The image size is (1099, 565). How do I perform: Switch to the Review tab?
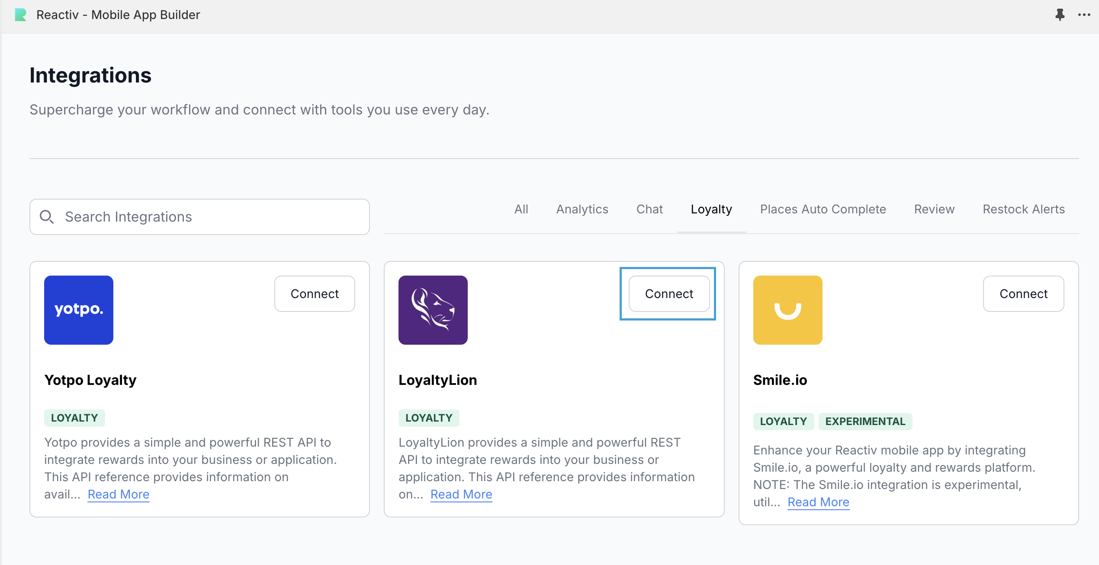[934, 209]
